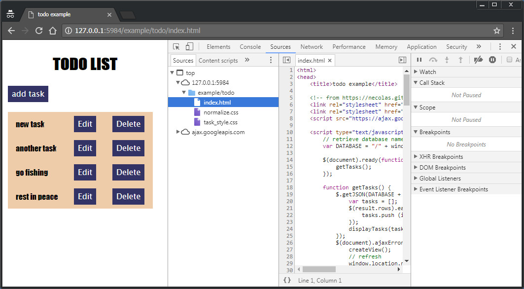Image resolution: width=524 pixels, height=289 pixels.
Task: Click the deactivate breakpoints icon
Action: 478,60
